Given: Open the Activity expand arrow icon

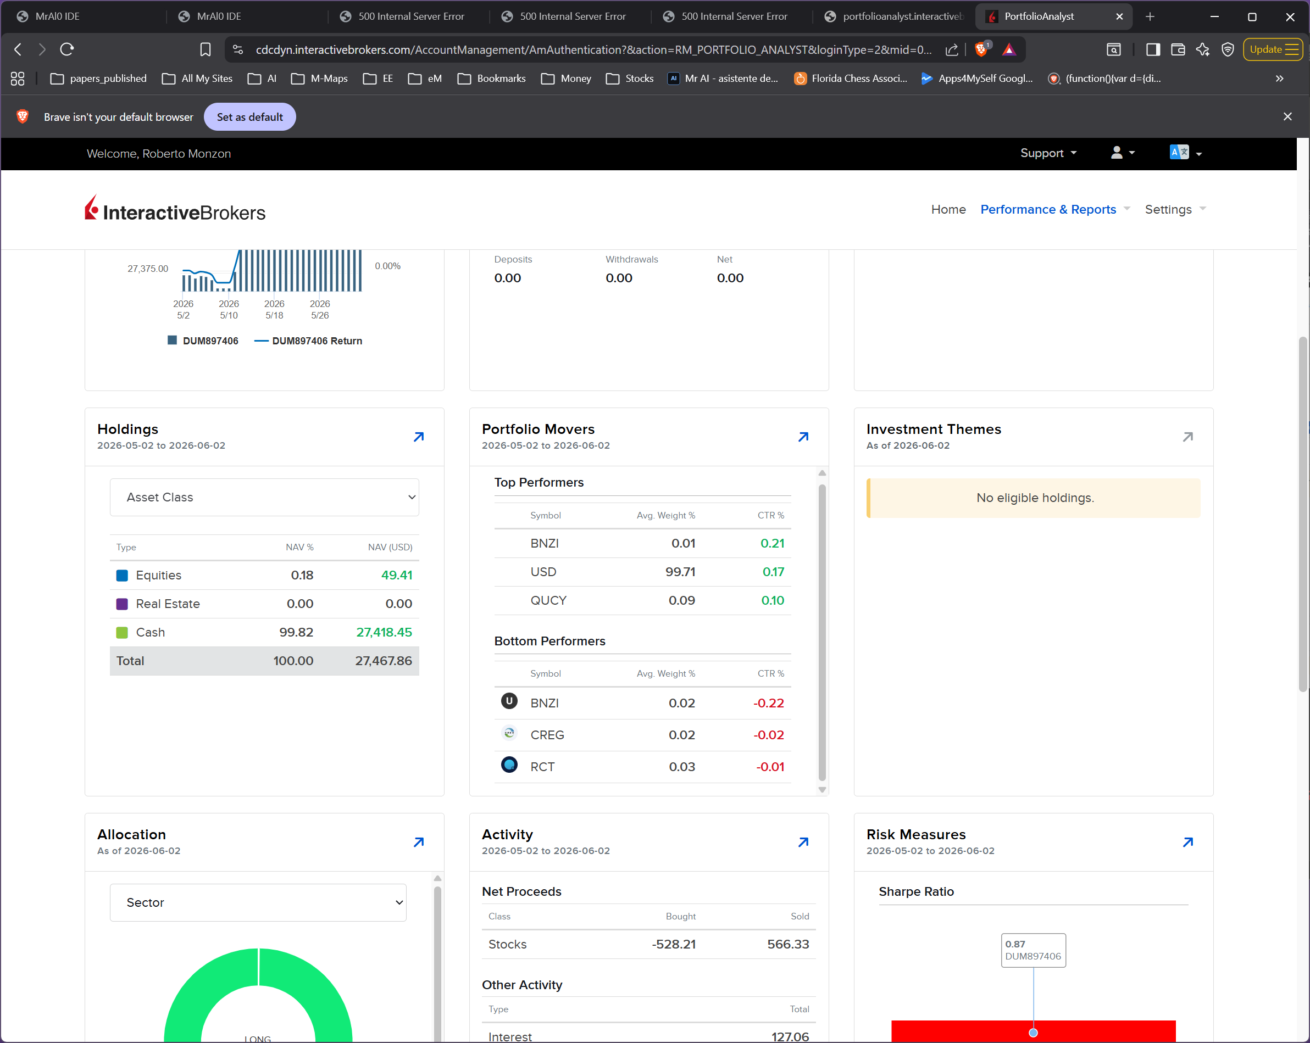Looking at the screenshot, I should (x=803, y=842).
